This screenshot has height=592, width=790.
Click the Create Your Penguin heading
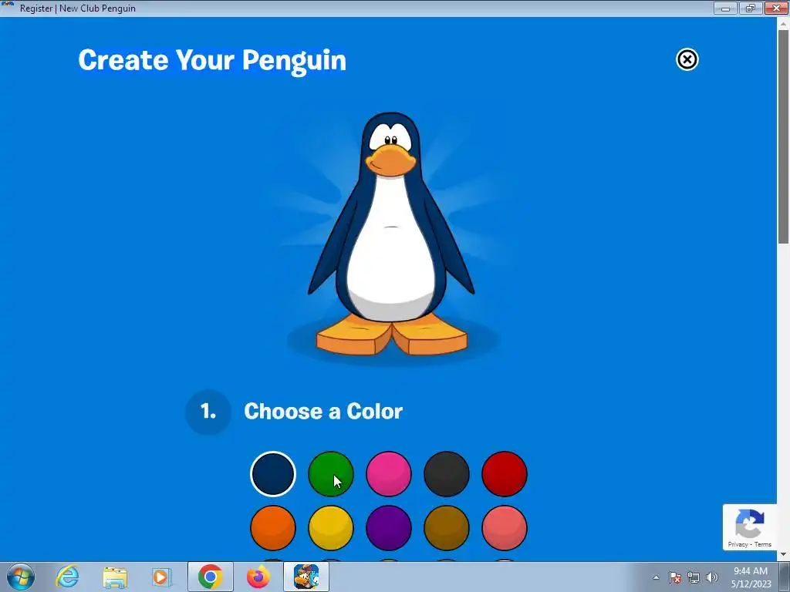point(212,60)
